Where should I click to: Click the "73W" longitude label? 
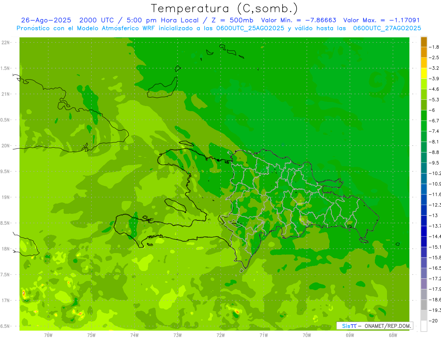(x=178, y=335)
